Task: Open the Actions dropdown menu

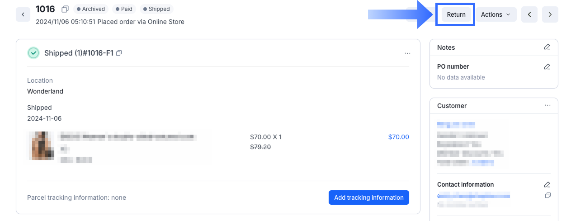Action: point(495,14)
